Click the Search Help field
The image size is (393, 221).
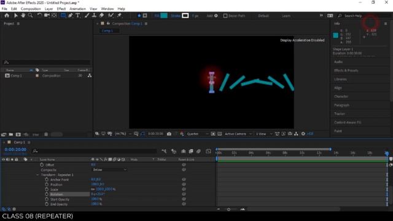[365, 16]
